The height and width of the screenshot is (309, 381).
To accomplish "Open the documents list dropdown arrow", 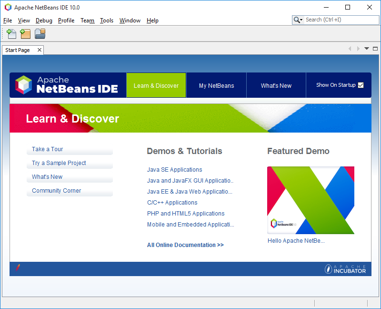I will click(x=367, y=49).
